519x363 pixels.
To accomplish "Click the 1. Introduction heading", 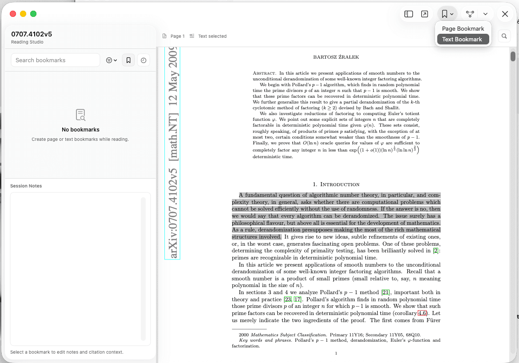I will tap(336, 184).
